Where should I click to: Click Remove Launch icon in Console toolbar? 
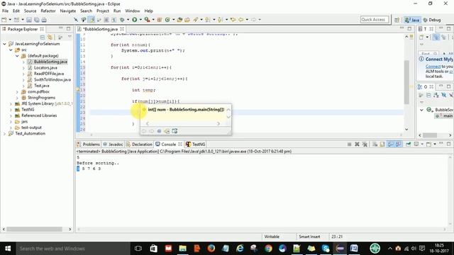(x=357, y=144)
